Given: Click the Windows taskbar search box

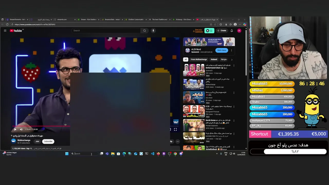Looking at the screenshot, I should coord(84,154).
